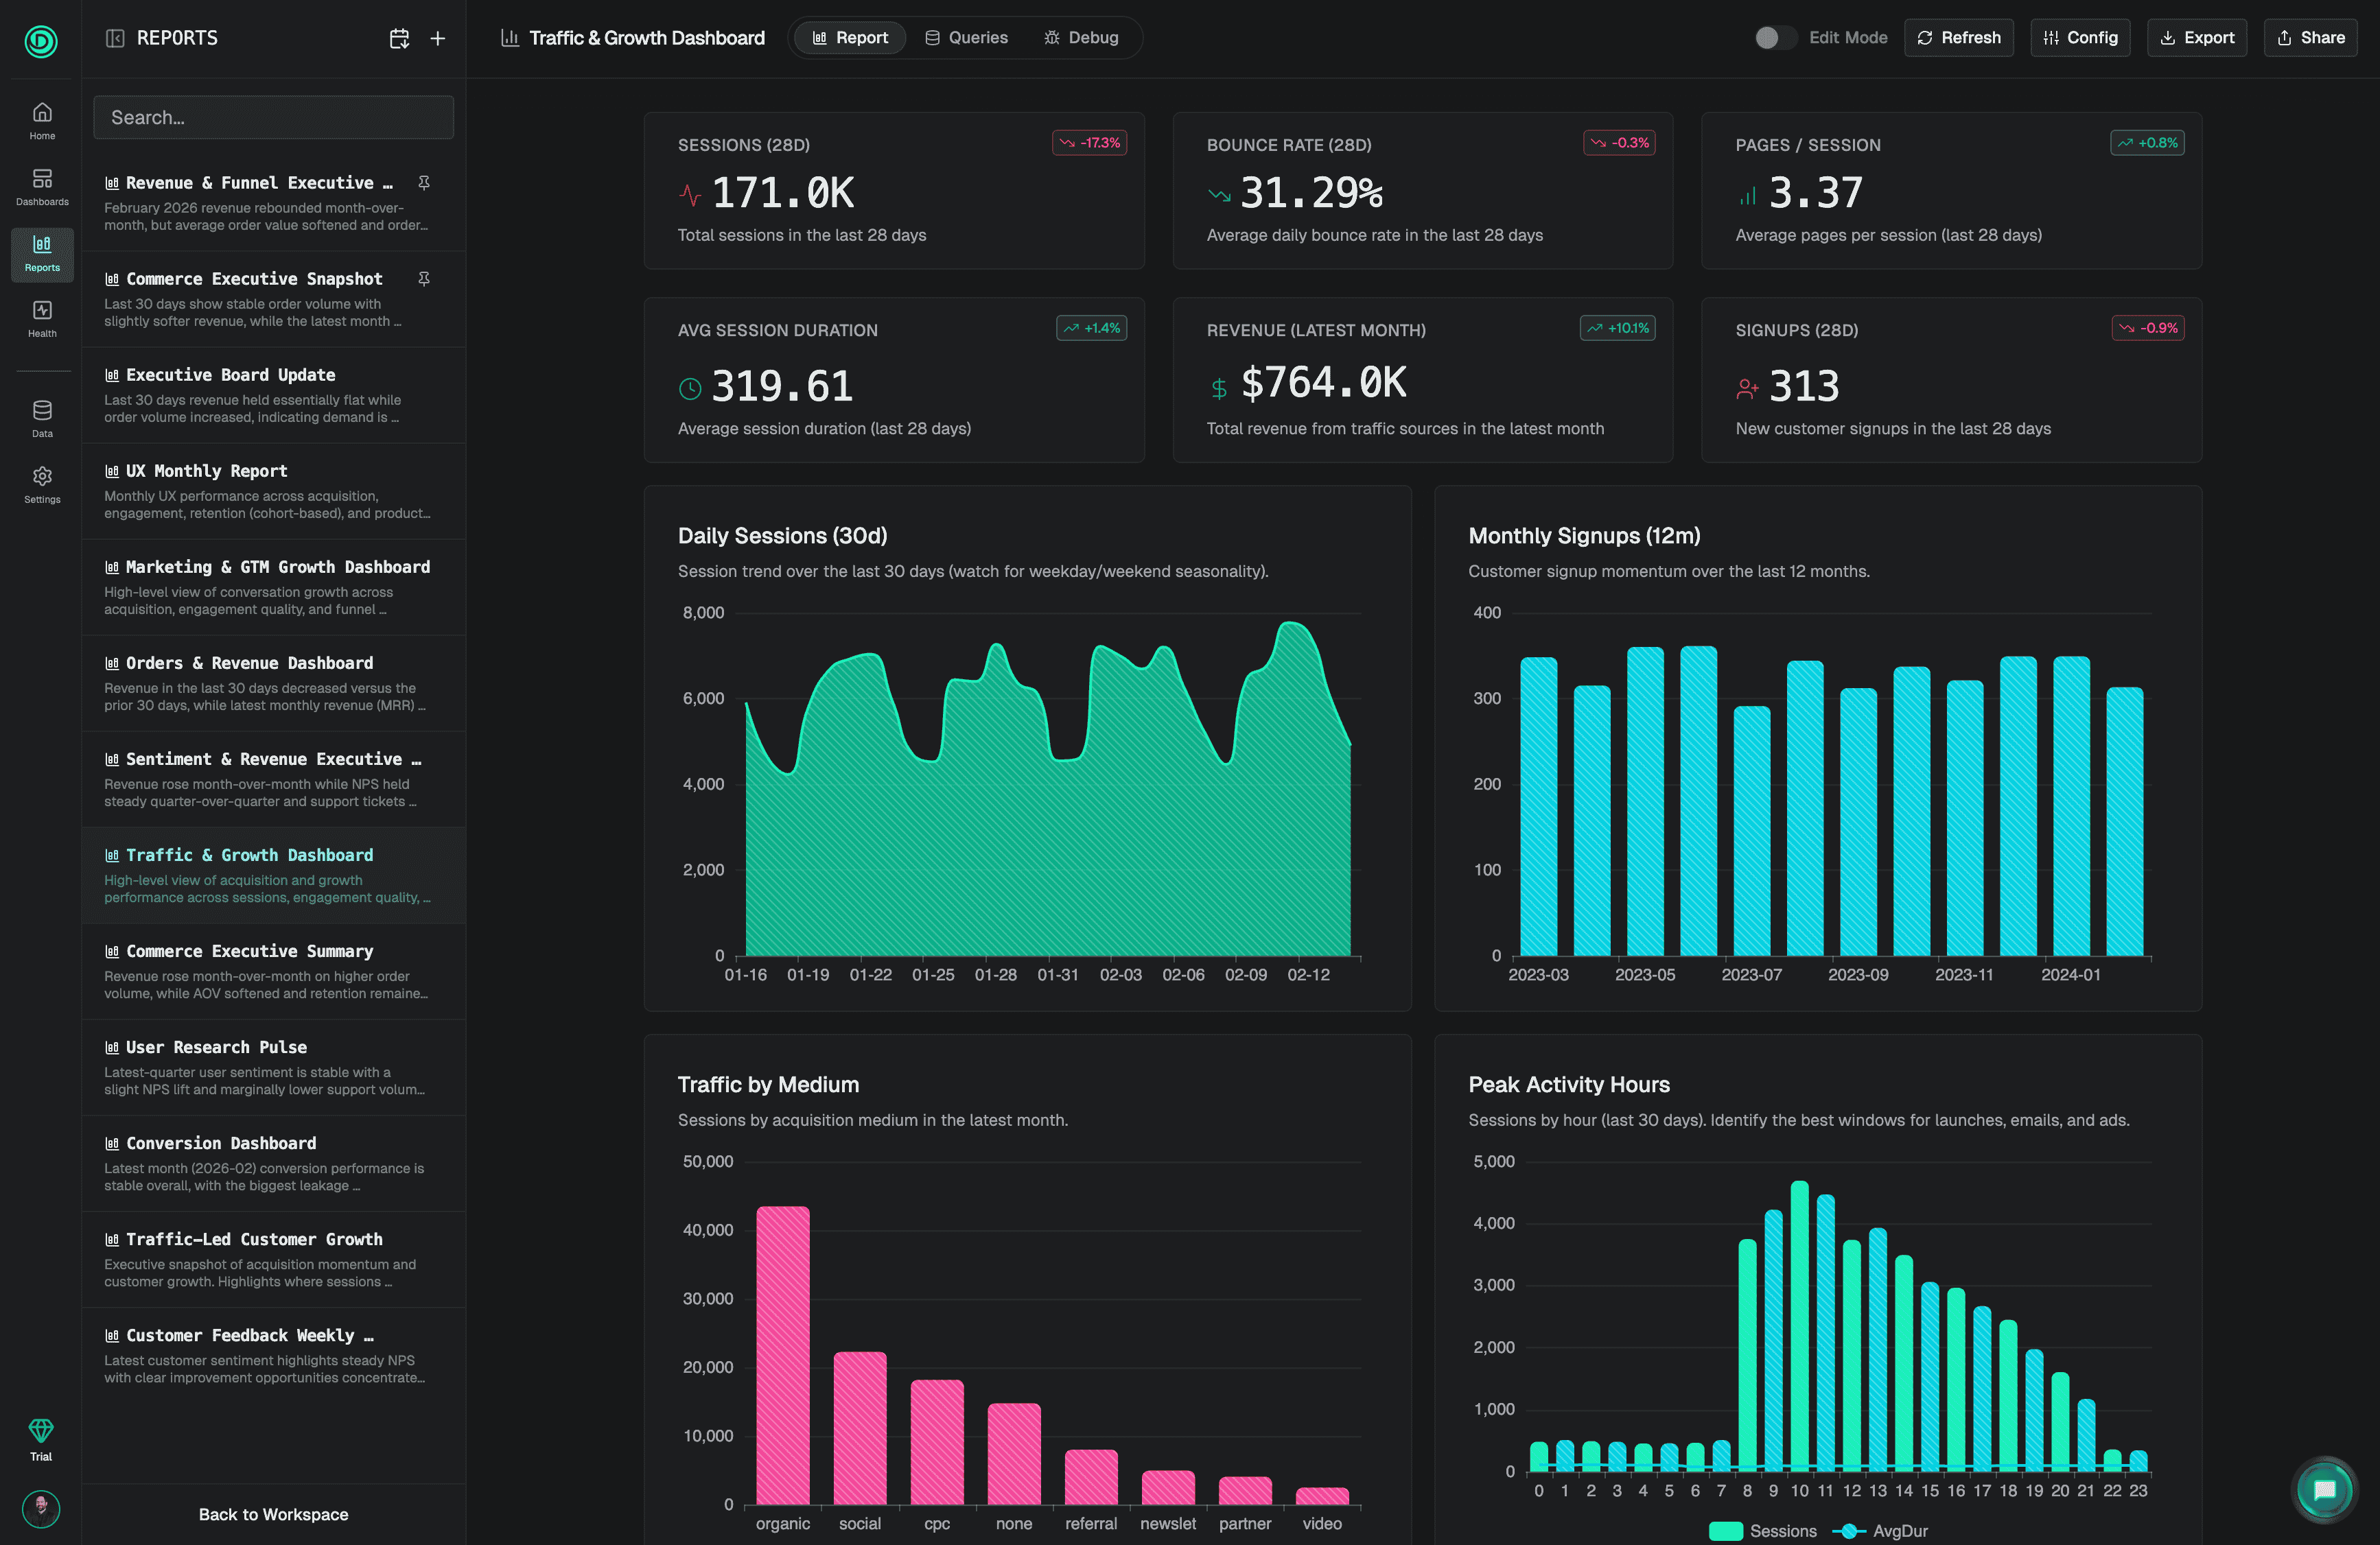The height and width of the screenshot is (1545, 2380).
Task: Toggle Sessions series in chart legend
Action: tap(1762, 1531)
